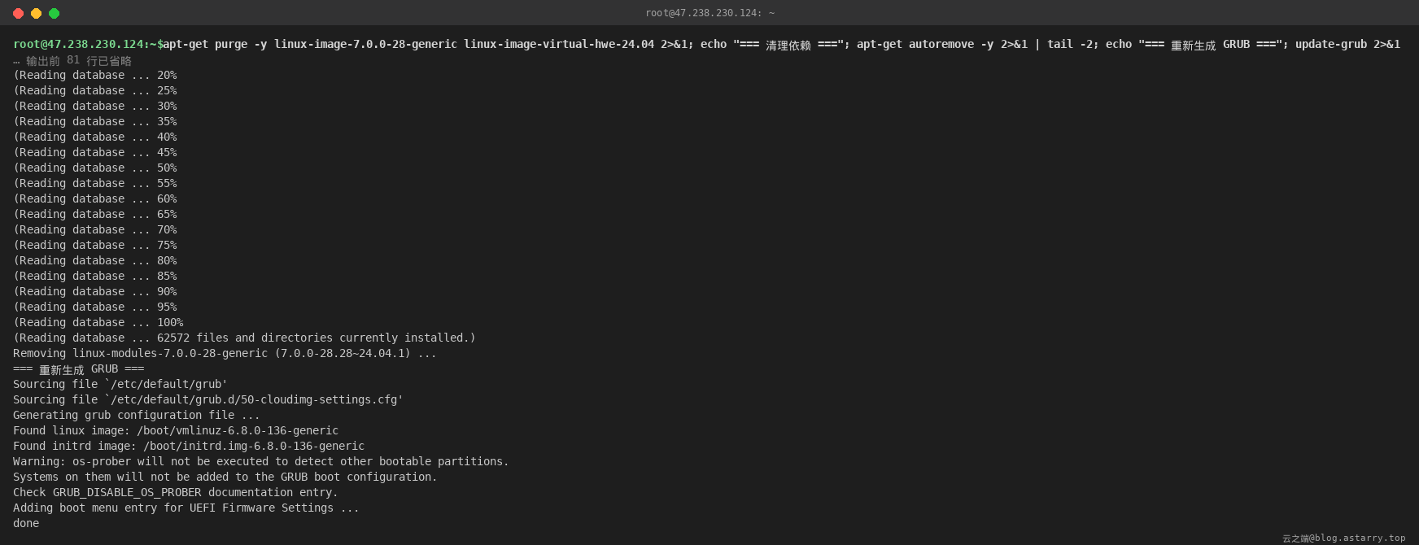Click the 50-cloudimg-settings.cfg file path
This screenshot has height=545, width=1419.
(x=254, y=399)
